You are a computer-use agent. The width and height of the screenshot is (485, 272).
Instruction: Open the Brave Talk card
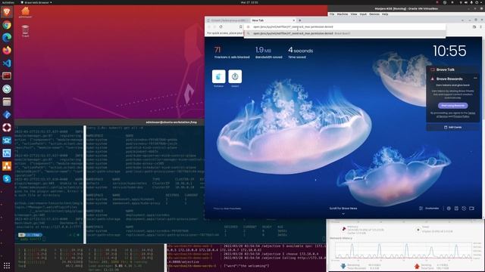(453, 70)
